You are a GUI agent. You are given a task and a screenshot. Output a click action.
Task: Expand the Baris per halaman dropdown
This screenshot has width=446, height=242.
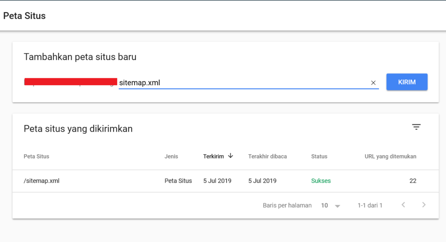click(331, 206)
